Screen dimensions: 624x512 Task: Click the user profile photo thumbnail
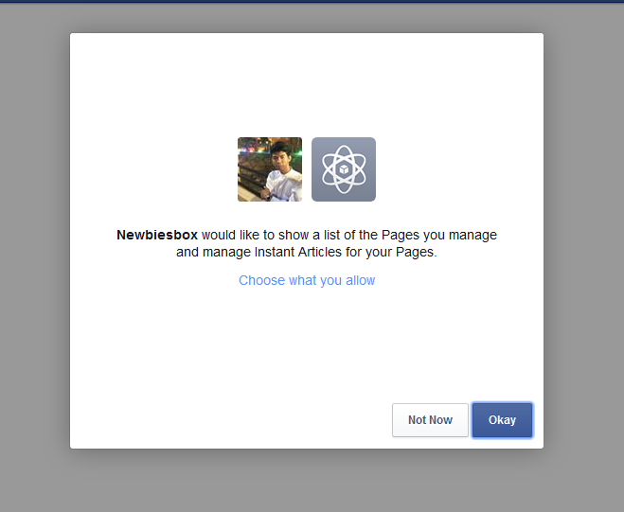coord(270,169)
